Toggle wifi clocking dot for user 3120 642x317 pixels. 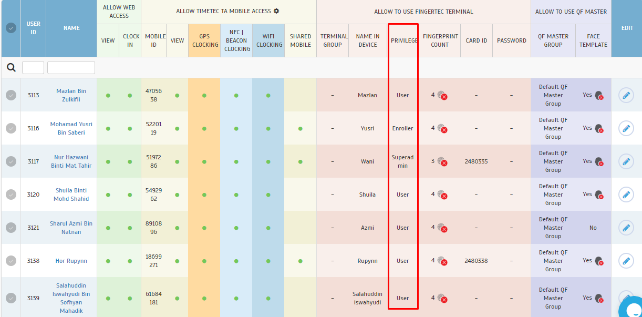click(x=268, y=195)
